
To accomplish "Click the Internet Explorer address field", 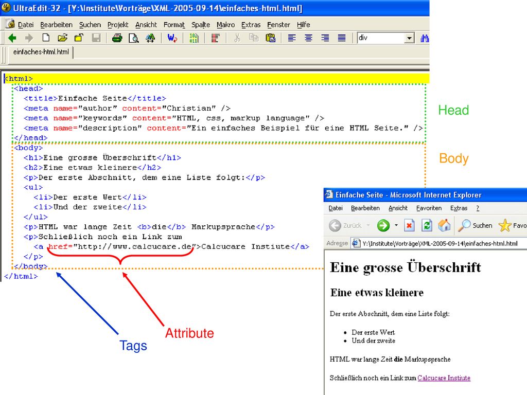I will point(440,243).
